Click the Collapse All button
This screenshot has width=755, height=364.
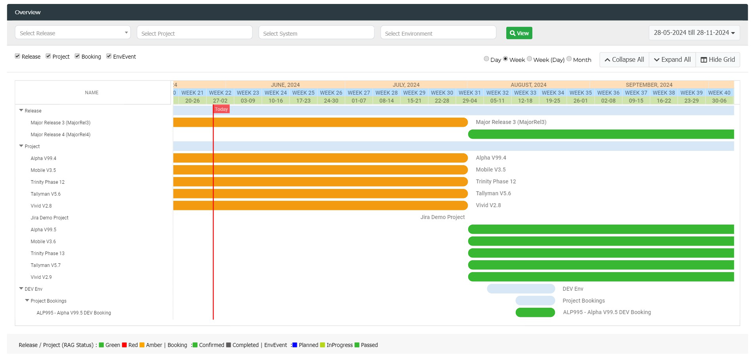pos(624,60)
